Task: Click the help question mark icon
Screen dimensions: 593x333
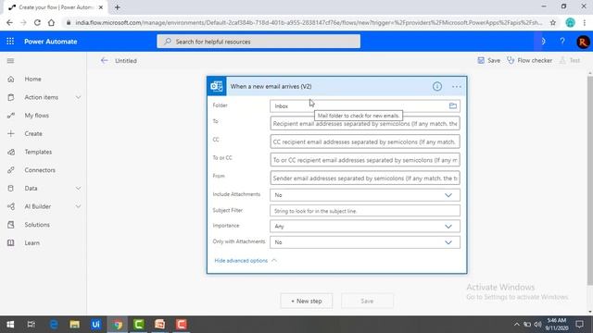Action: (x=562, y=41)
